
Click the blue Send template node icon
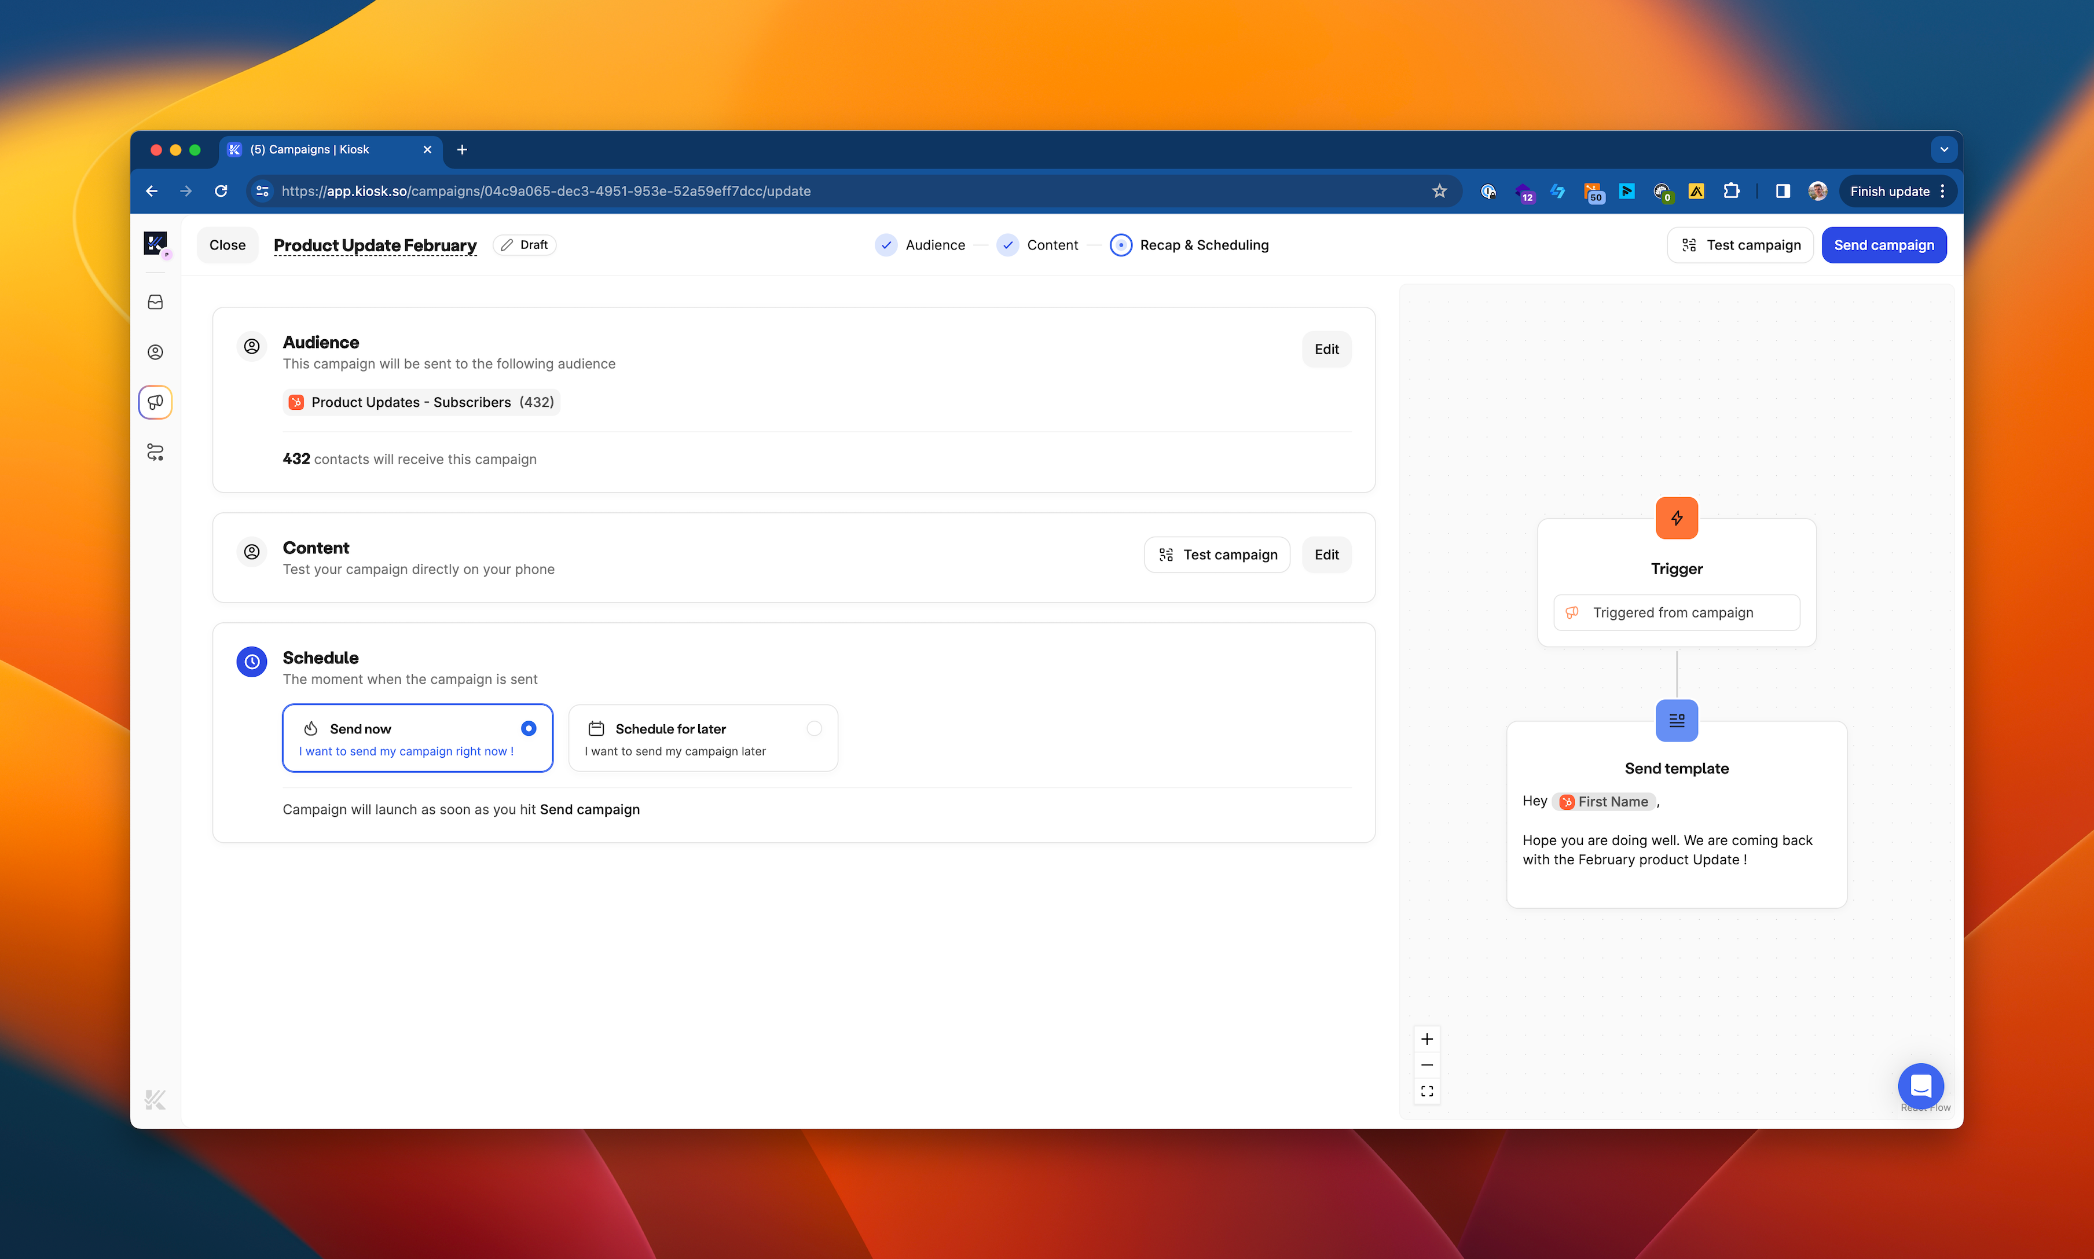pyautogui.click(x=1677, y=720)
